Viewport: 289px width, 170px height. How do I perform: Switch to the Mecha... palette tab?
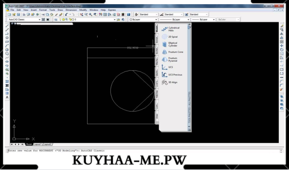point(157,61)
